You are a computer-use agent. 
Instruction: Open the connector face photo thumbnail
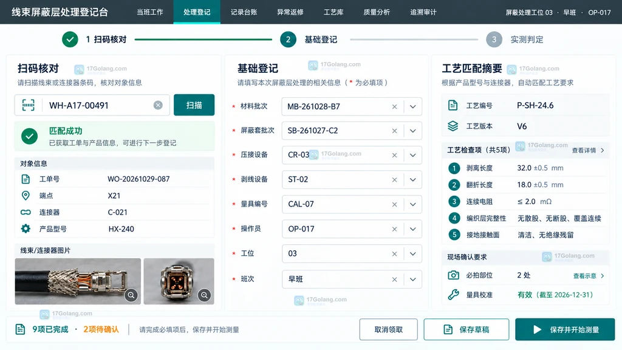pyautogui.click(x=179, y=281)
